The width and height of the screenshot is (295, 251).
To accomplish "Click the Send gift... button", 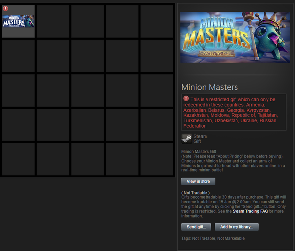I will click(196, 227).
